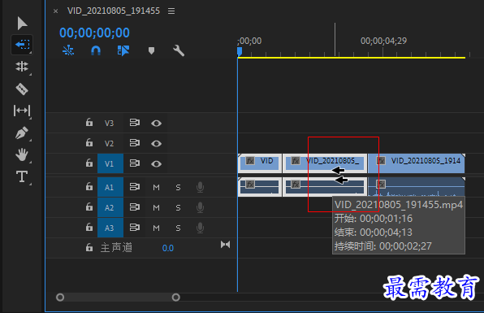
Task: Toggle Snap magnet in timeline
Action: pyautogui.click(x=96, y=50)
